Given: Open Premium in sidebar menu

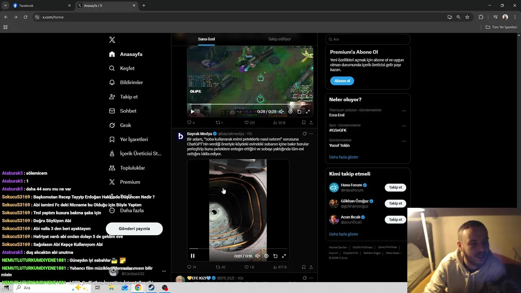Looking at the screenshot, I should [x=125, y=182].
